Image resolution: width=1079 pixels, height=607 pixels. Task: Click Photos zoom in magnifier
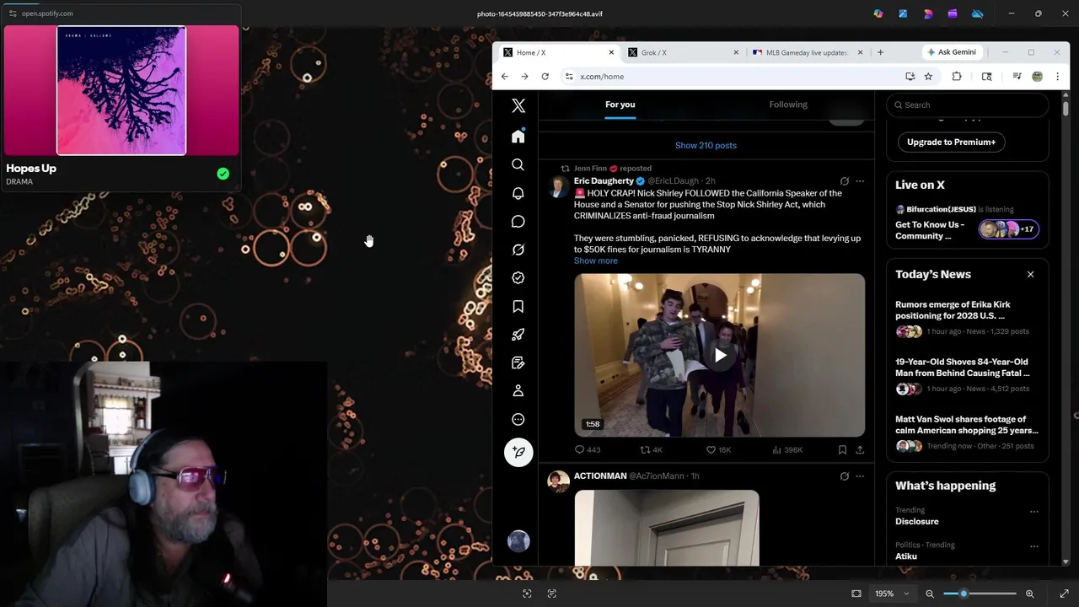(x=1029, y=594)
